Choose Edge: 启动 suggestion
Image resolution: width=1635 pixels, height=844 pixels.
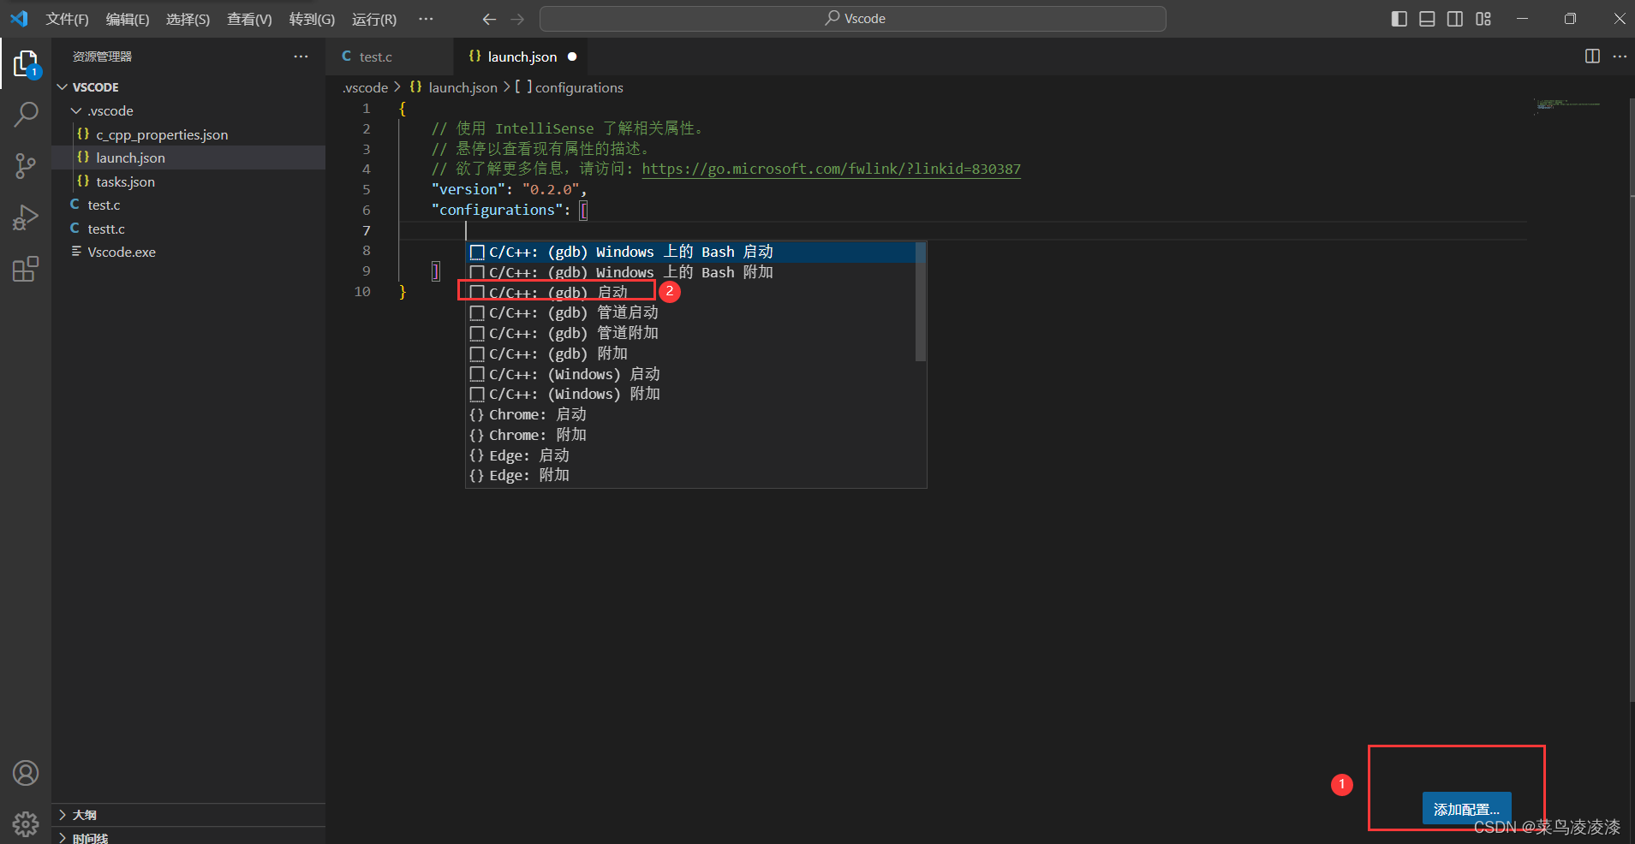(x=690, y=455)
